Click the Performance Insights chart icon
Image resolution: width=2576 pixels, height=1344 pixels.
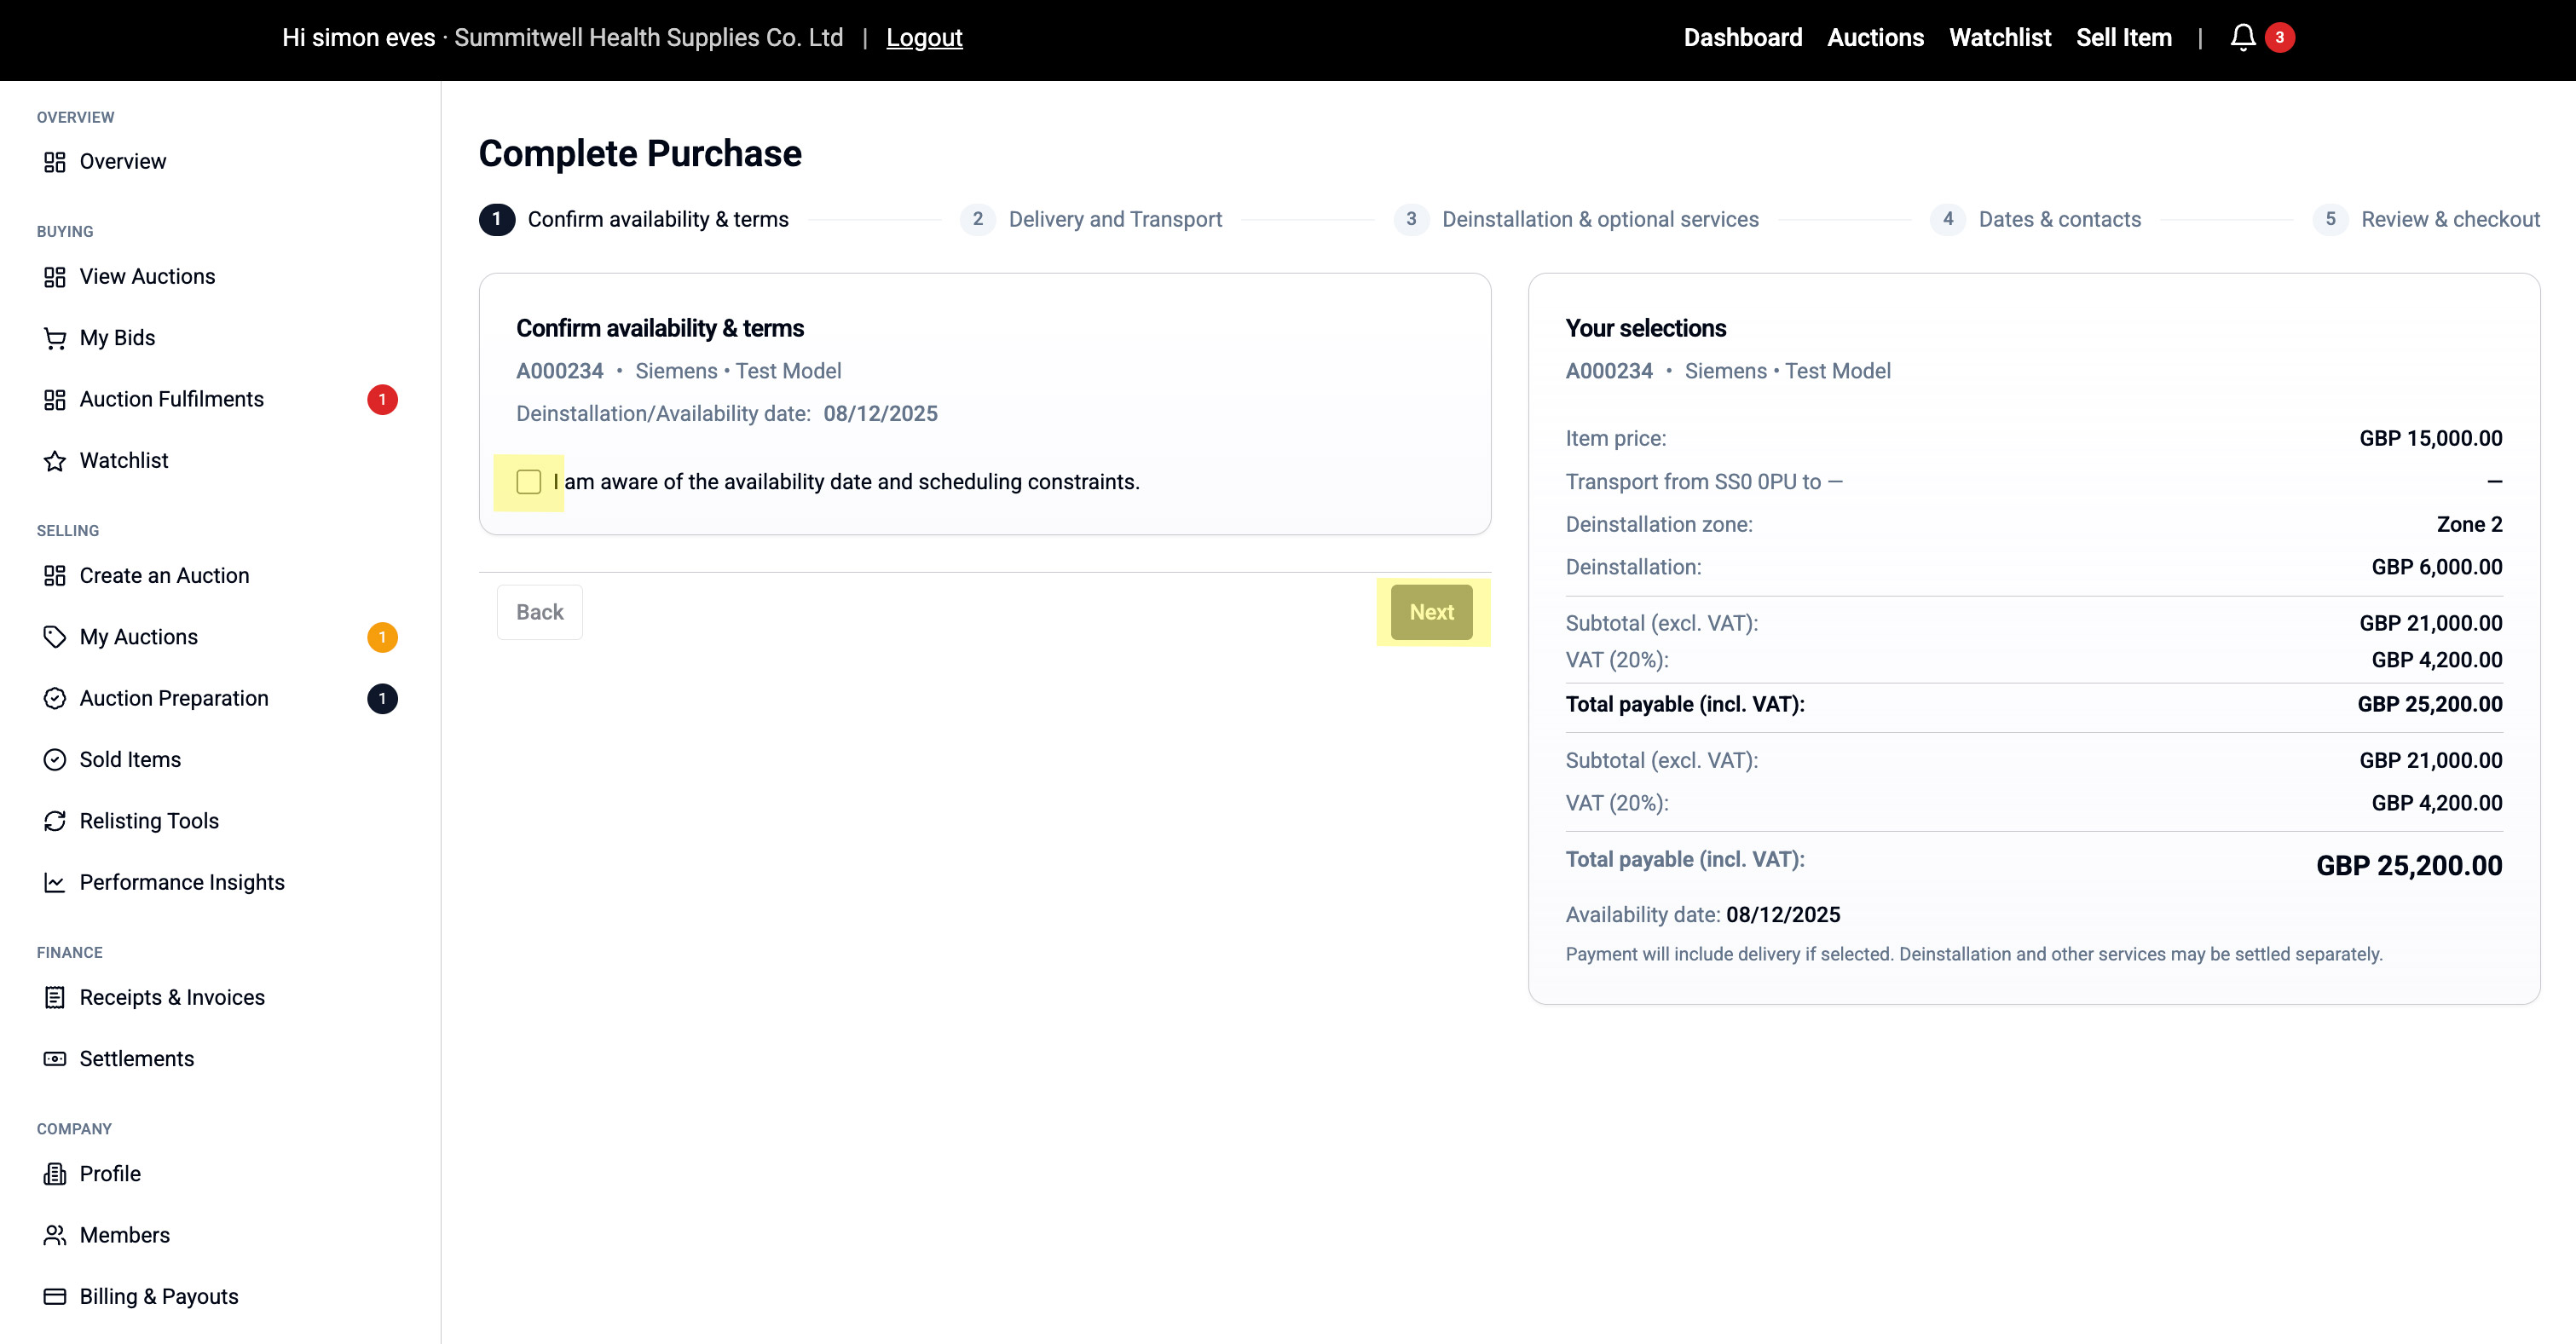coord(55,882)
